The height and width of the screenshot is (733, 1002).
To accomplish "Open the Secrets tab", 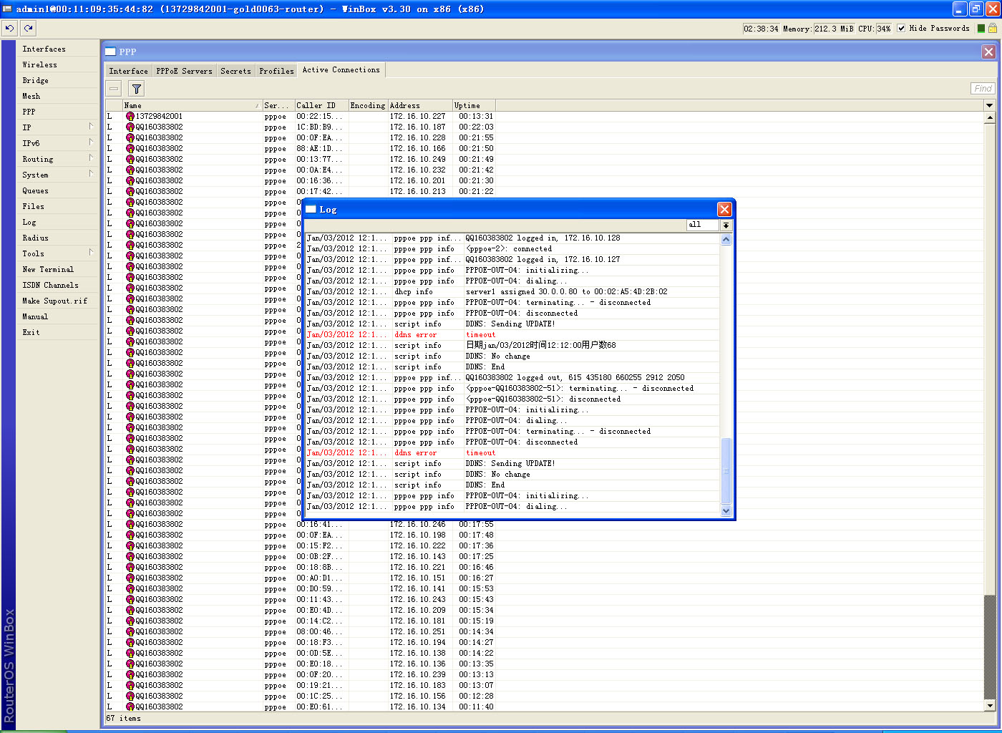I will point(235,71).
